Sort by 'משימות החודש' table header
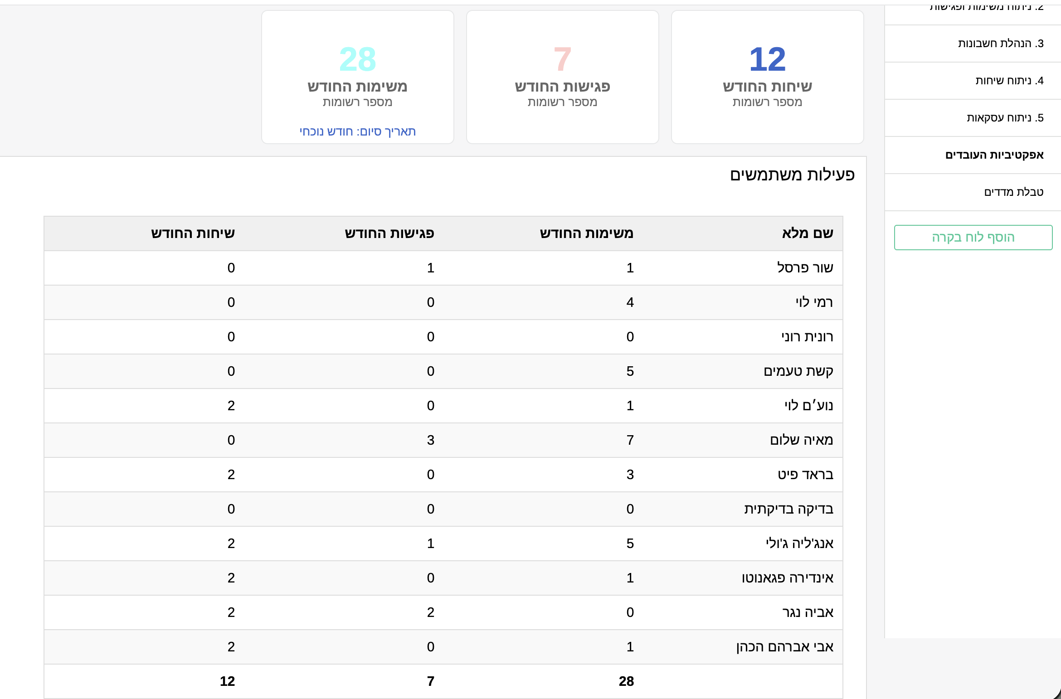Viewport: 1061px width, 699px height. pos(586,233)
